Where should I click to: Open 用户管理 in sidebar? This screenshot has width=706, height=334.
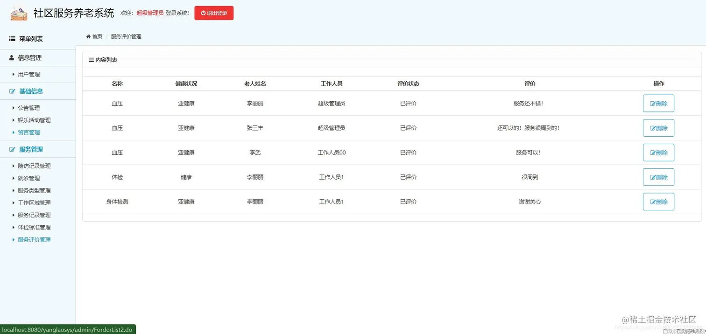click(29, 74)
